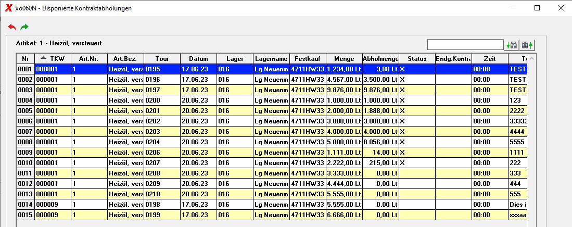Click into the search input field
This screenshot has height=227, width=572.
point(465,45)
